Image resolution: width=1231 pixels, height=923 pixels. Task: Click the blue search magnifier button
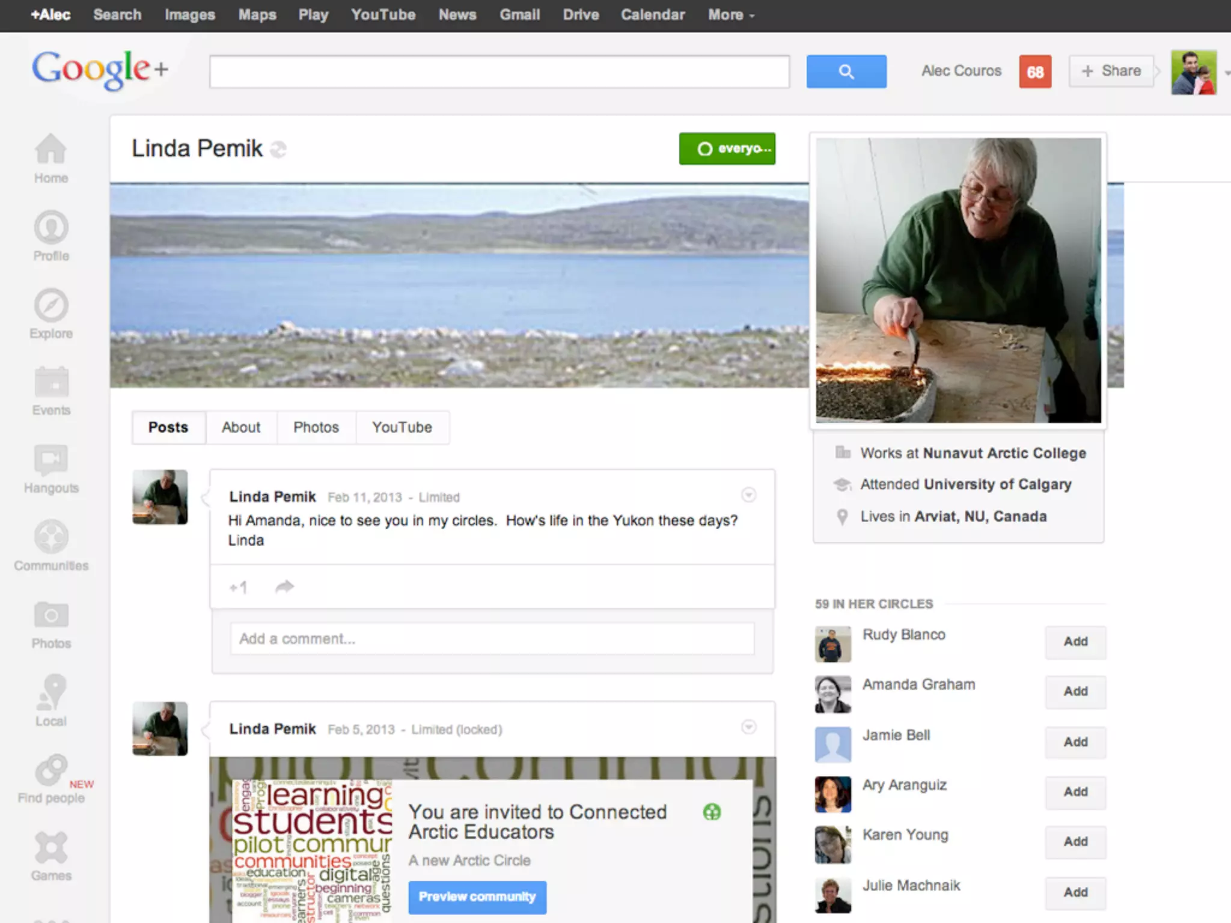(x=846, y=72)
